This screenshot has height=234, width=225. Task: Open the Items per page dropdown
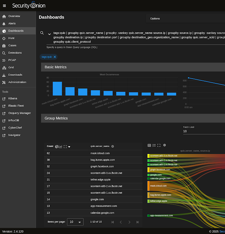click(x=75, y=222)
